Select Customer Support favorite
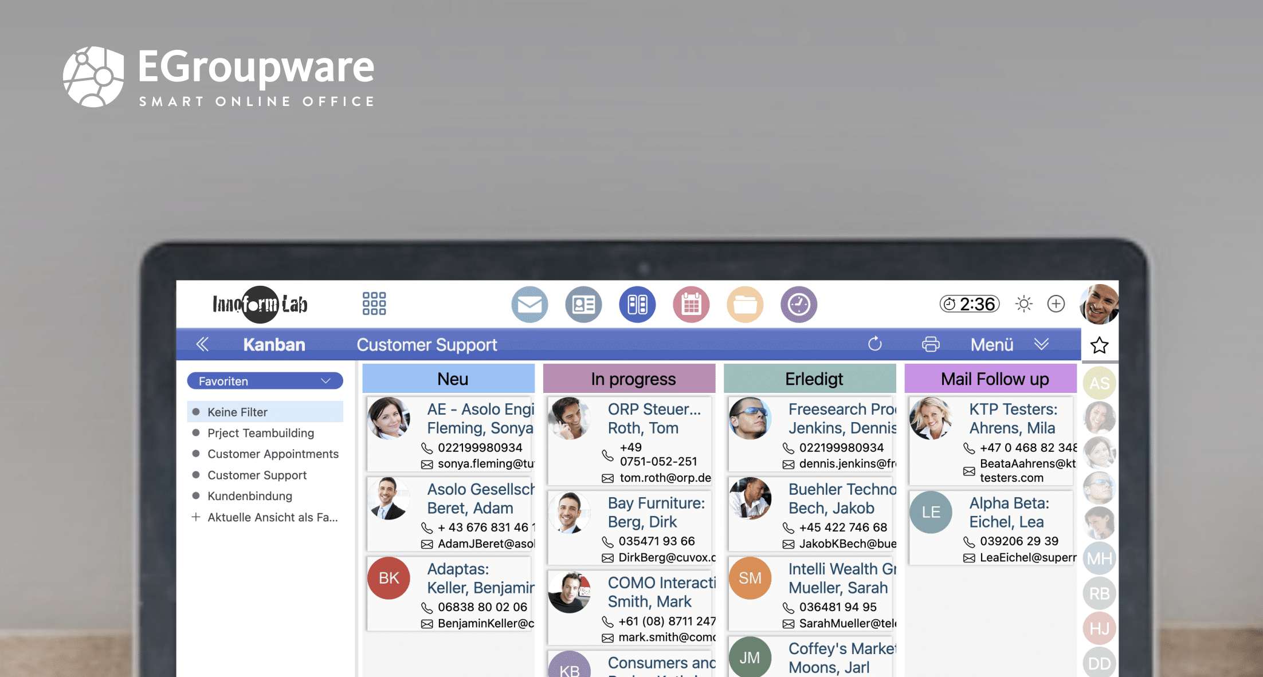The height and width of the screenshot is (677, 1263). [257, 475]
